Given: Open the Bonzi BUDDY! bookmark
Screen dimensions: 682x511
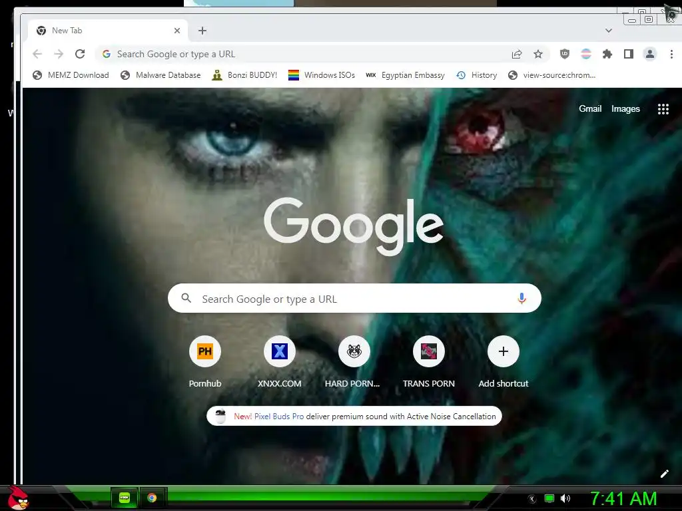Looking at the screenshot, I should 244,75.
